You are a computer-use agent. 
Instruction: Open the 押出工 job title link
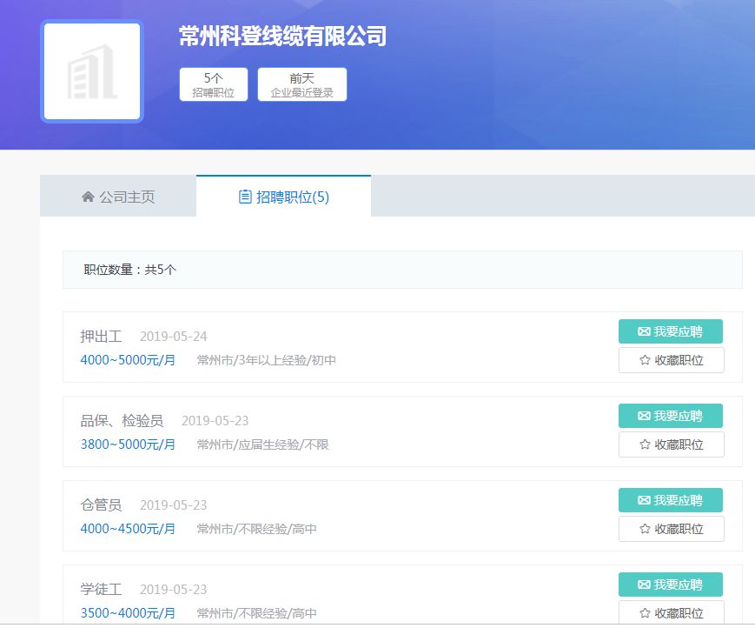coord(102,337)
